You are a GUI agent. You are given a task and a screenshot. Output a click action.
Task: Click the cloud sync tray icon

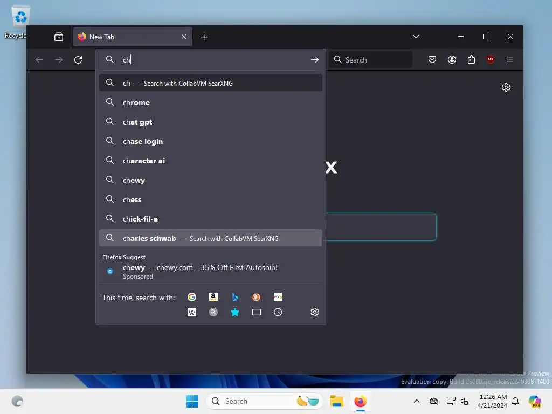point(434,401)
